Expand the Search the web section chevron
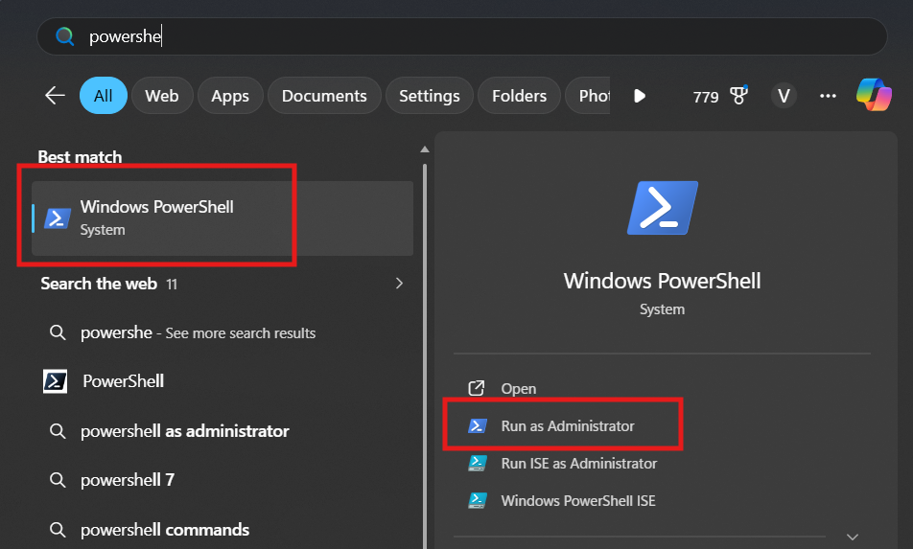The width and height of the screenshot is (913, 549). click(x=399, y=284)
